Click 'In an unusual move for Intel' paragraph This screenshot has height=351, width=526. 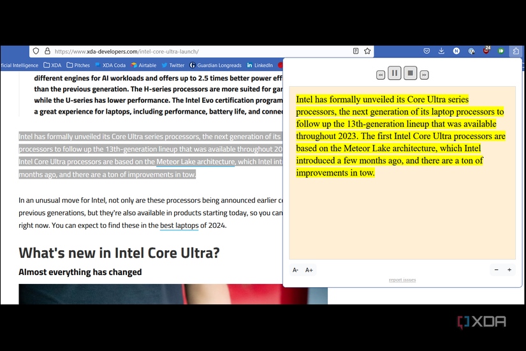pos(151,213)
